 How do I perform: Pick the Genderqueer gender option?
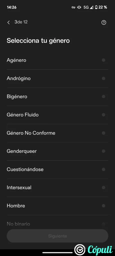(57, 151)
